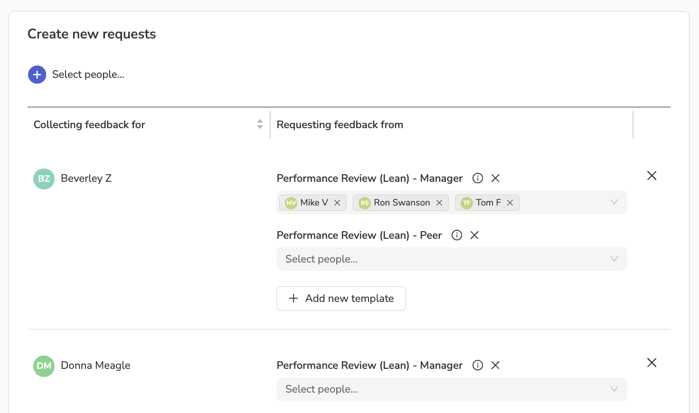The width and height of the screenshot is (699, 413).
Task: Click Add new template button
Action: click(341, 298)
